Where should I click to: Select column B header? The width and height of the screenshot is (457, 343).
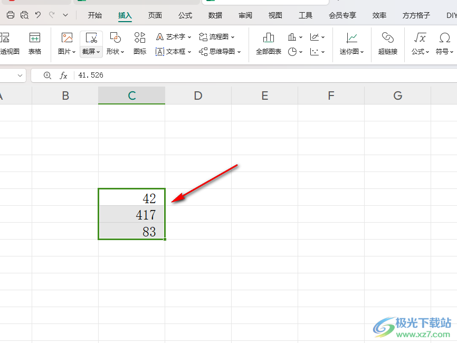[65, 96]
